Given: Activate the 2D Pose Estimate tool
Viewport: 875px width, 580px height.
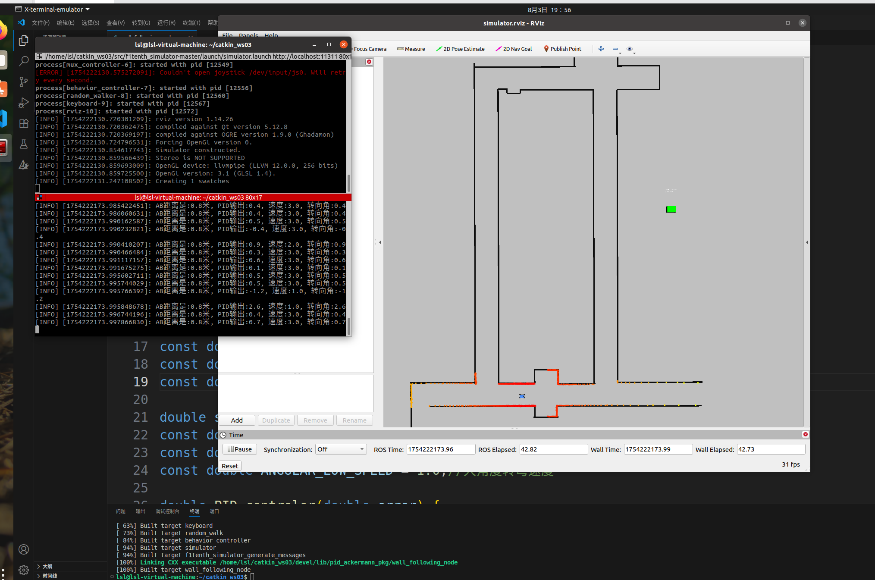Looking at the screenshot, I should coord(460,49).
